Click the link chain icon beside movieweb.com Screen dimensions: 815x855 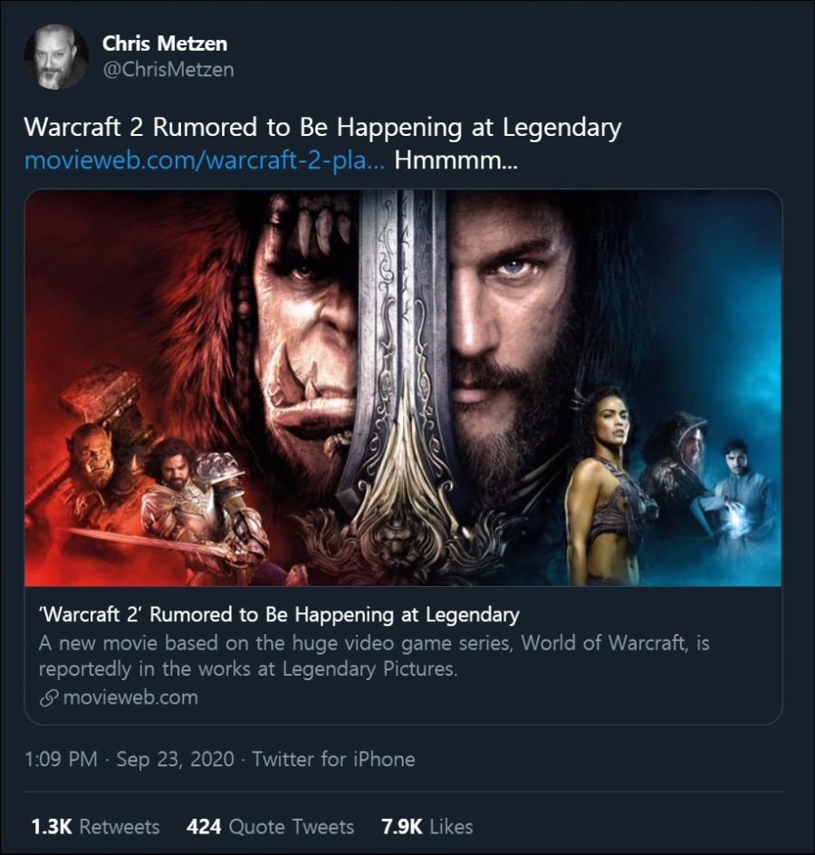click(48, 697)
